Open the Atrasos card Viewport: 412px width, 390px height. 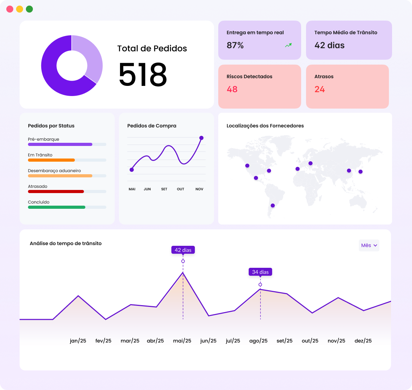(347, 86)
